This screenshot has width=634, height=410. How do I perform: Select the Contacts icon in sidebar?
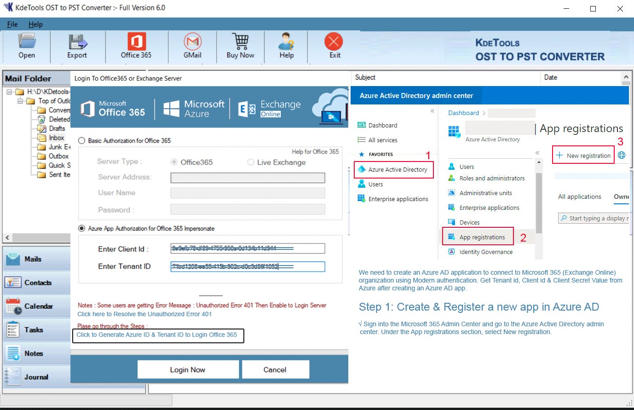tap(13, 283)
